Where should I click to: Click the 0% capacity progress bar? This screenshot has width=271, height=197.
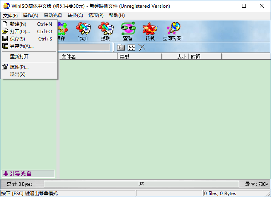[141, 184]
